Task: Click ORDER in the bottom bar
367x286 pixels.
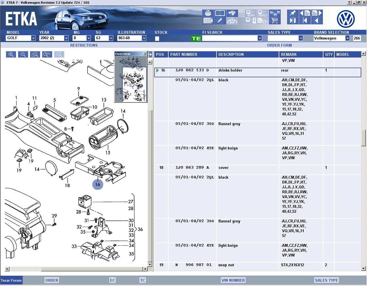Action: click(x=52, y=280)
